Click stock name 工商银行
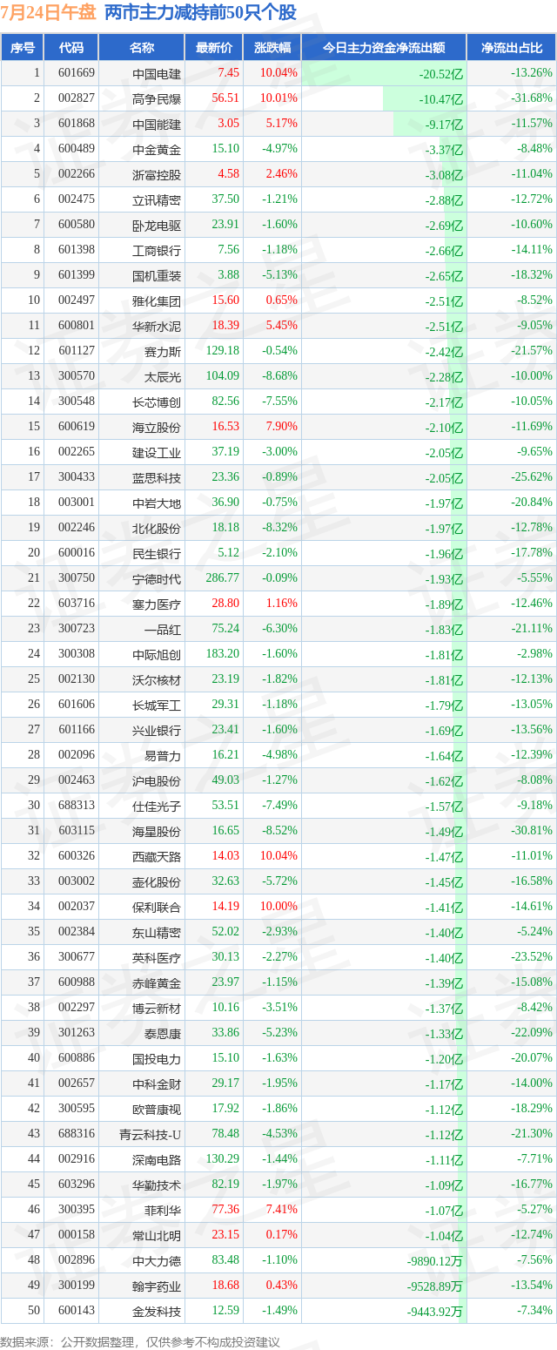The image size is (557, 1350). coord(157,250)
